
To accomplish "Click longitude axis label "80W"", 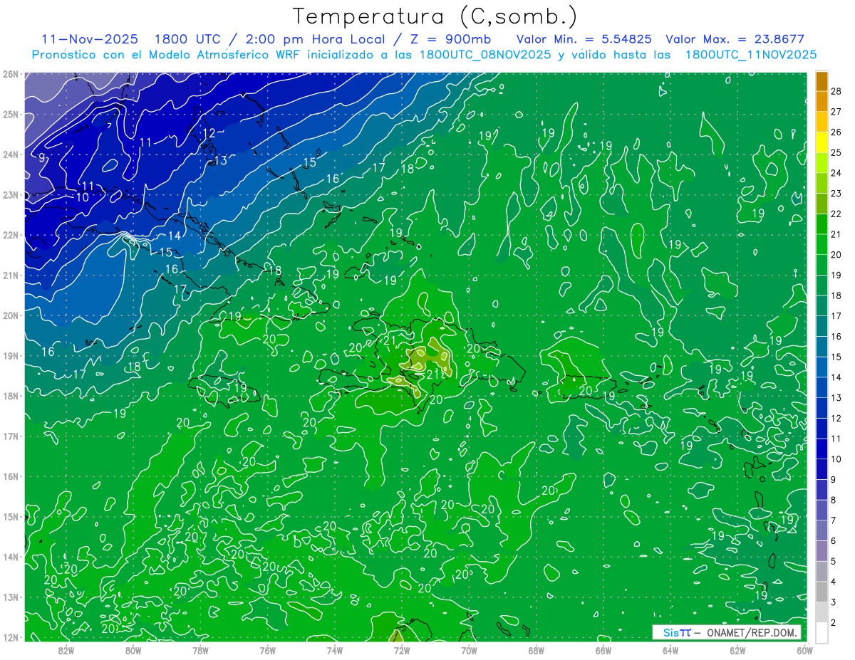I will [x=133, y=650].
